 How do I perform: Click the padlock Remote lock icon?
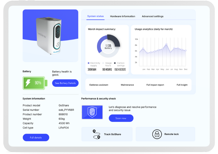coord(157,134)
